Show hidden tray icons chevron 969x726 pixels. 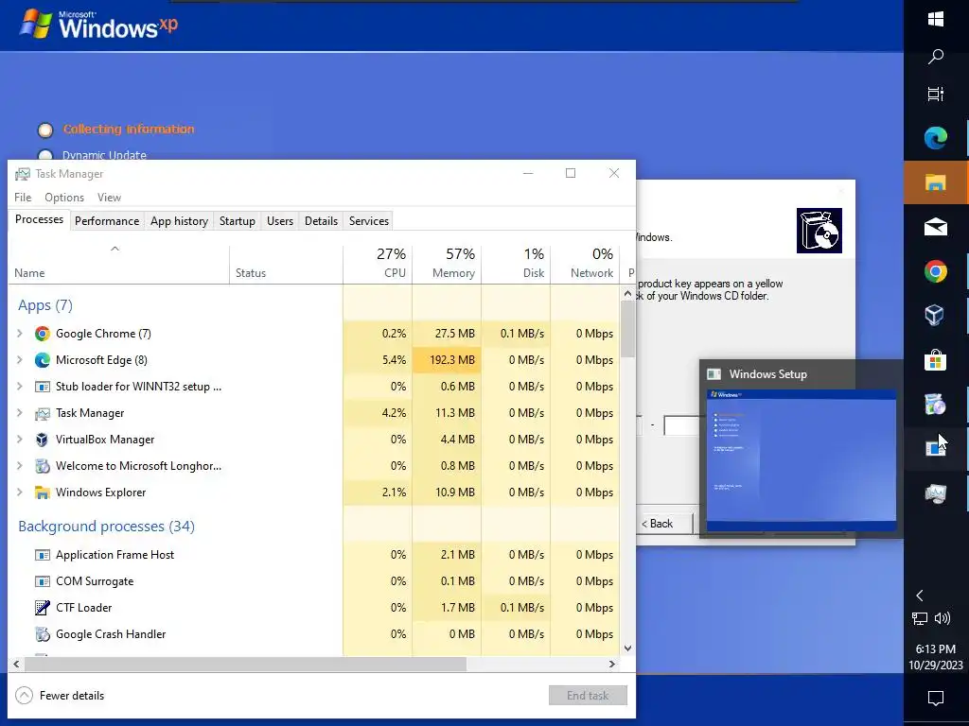pyautogui.click(x=920, y=596)
